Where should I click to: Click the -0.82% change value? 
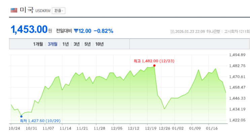(x=104, y=31)
